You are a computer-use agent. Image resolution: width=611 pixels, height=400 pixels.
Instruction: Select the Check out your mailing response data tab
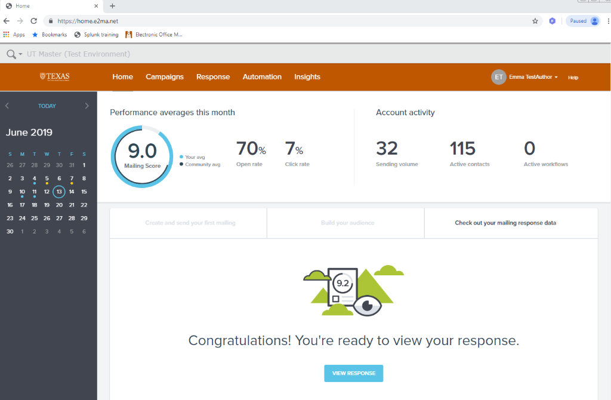click(x=505, y=223)
